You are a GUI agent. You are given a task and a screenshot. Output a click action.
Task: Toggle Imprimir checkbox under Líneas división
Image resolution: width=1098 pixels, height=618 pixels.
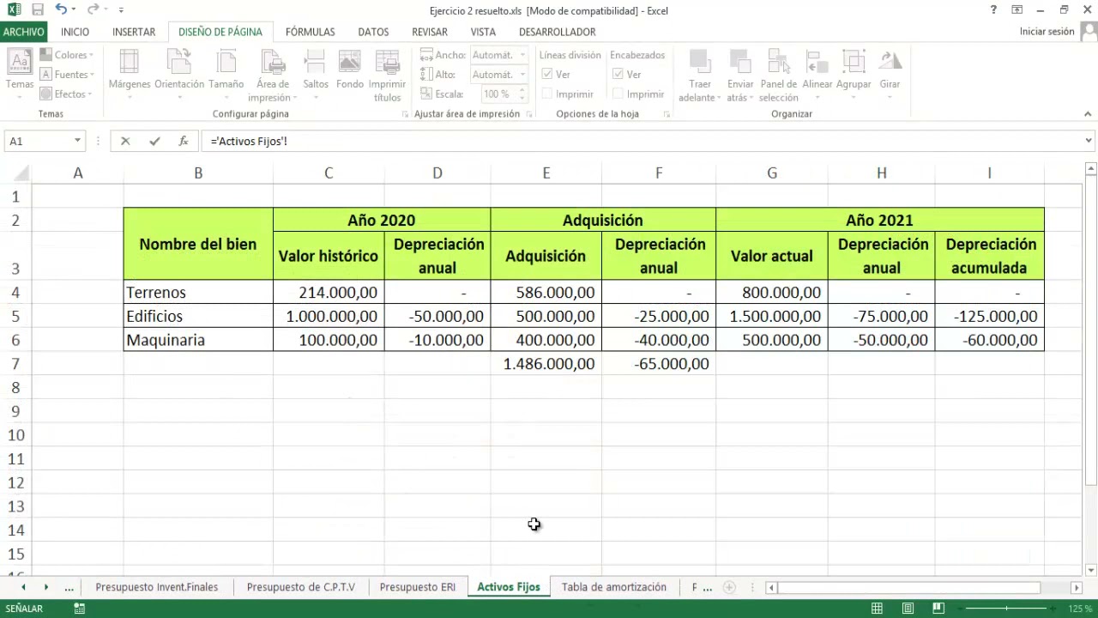(547, 94)
